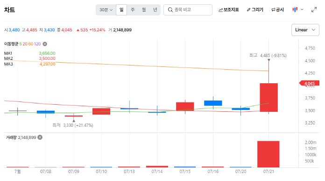This screenshot has height=181, width=325.
Task: Click the candlestick chart type icon
Action: click(x=295, y=9)
